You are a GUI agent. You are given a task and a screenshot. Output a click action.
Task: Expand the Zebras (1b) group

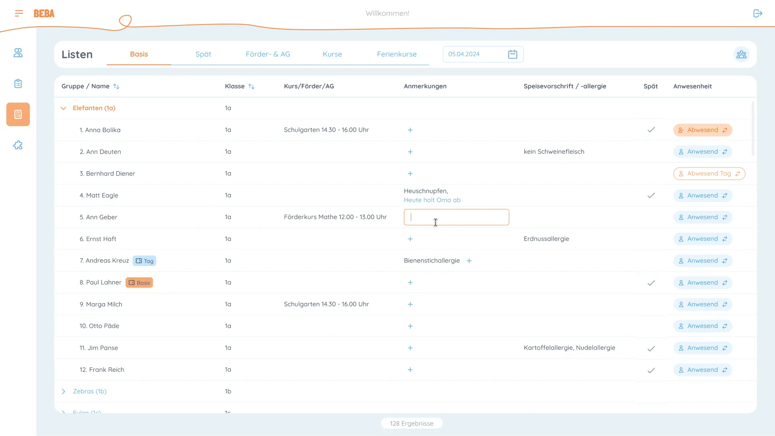[x=63, y=391]
